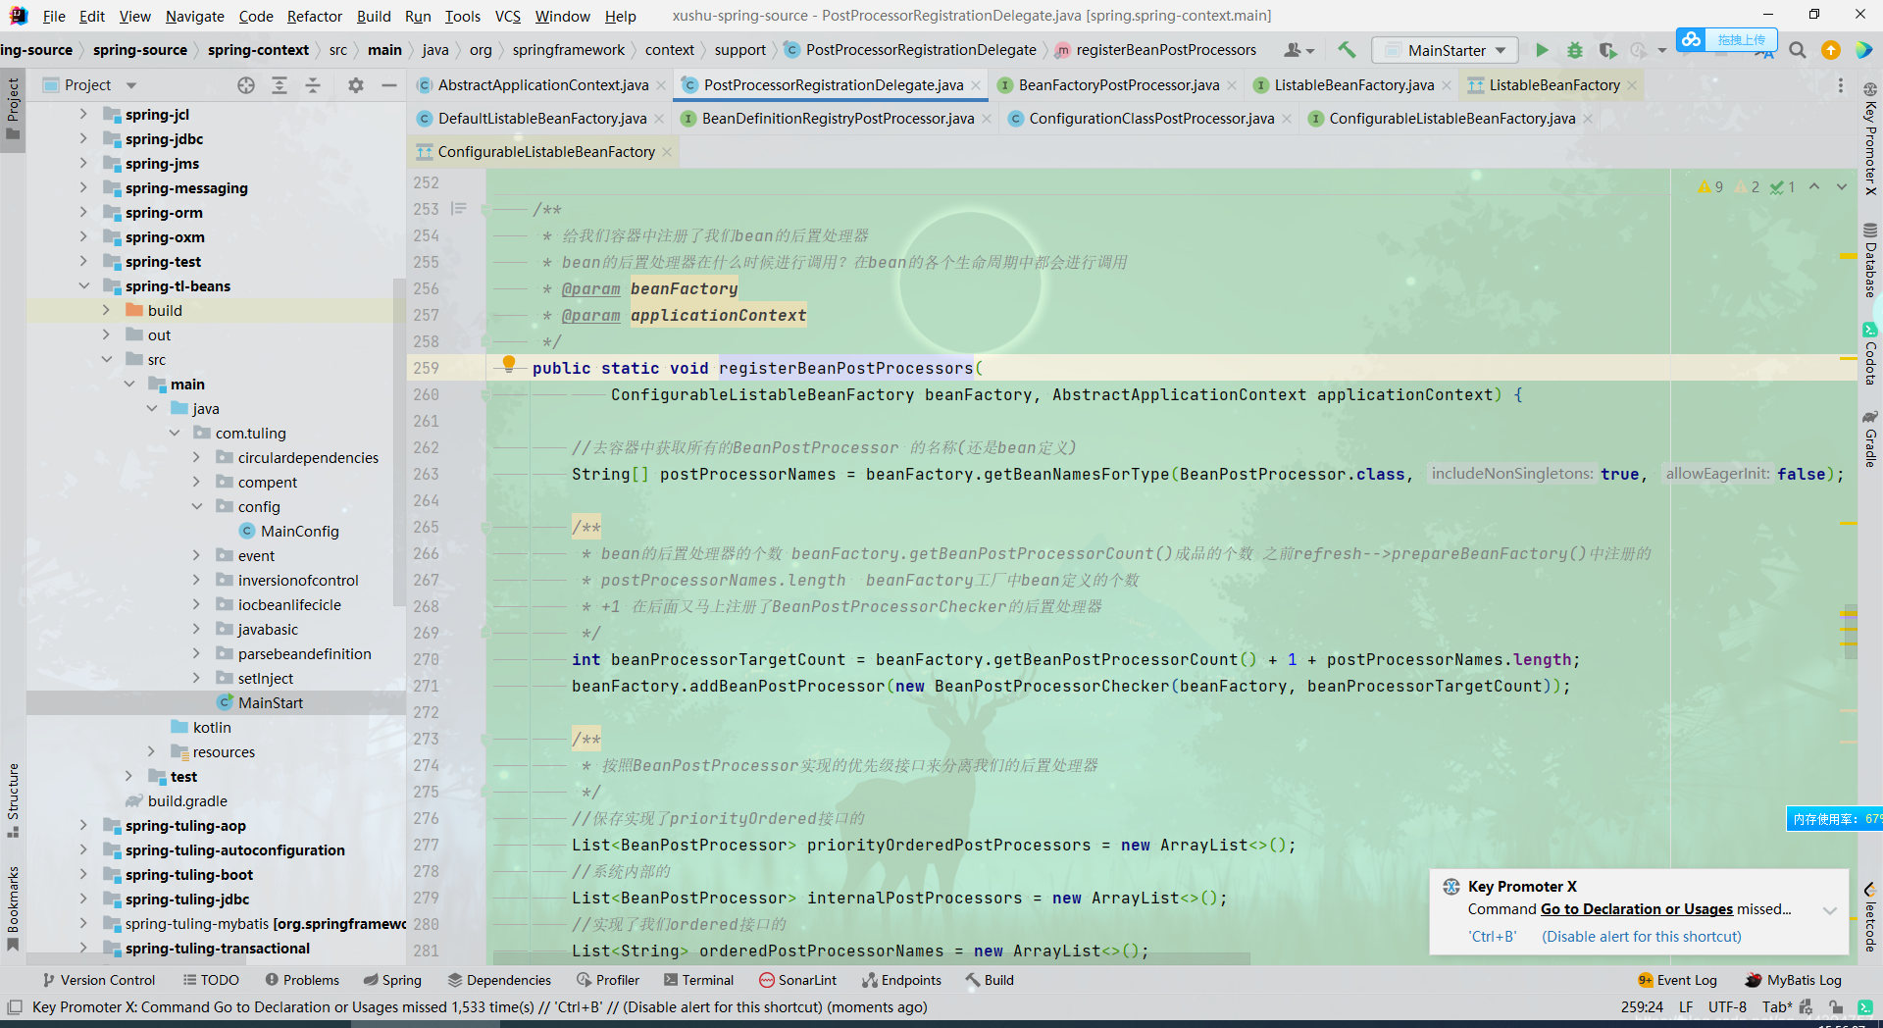
Task: Click the green terminal icon in status bar
Action: pos(1865,1007)
